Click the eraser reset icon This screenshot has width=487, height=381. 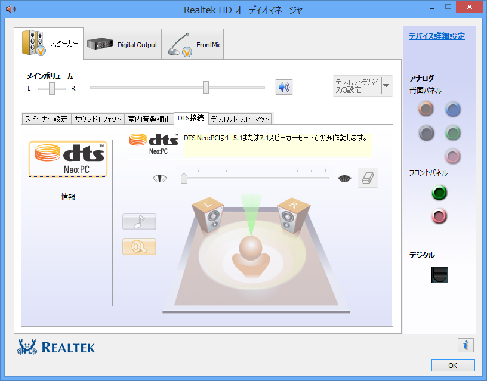point(368,178)
